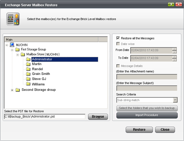Enable the Date wise checkbox

click(x=118, y=44)
